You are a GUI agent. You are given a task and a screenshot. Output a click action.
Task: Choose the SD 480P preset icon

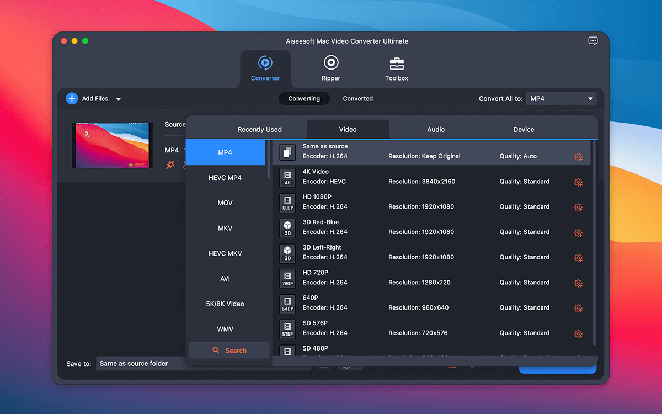click(287, 351)
